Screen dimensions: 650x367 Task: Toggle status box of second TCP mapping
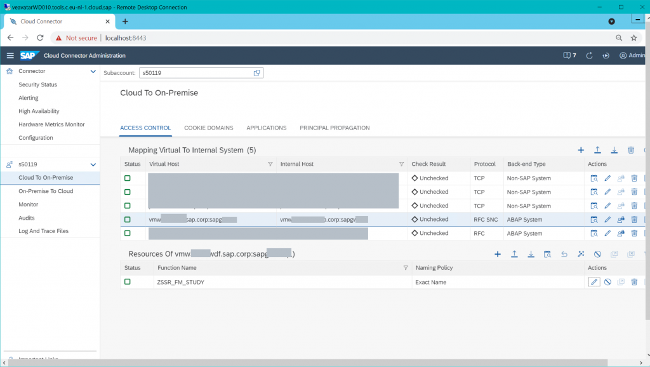tap(127, 192)
